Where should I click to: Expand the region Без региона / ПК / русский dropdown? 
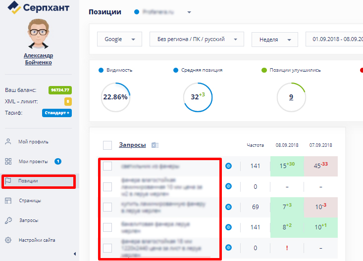[x=197, y=40]
